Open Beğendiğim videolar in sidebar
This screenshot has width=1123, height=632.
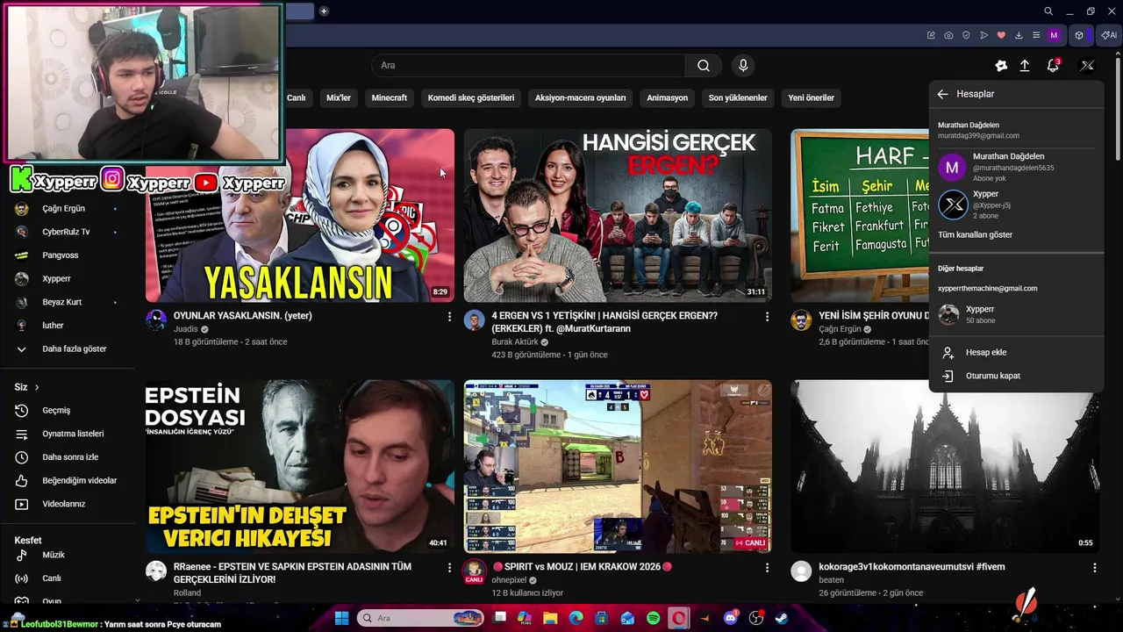coord(79,481)
